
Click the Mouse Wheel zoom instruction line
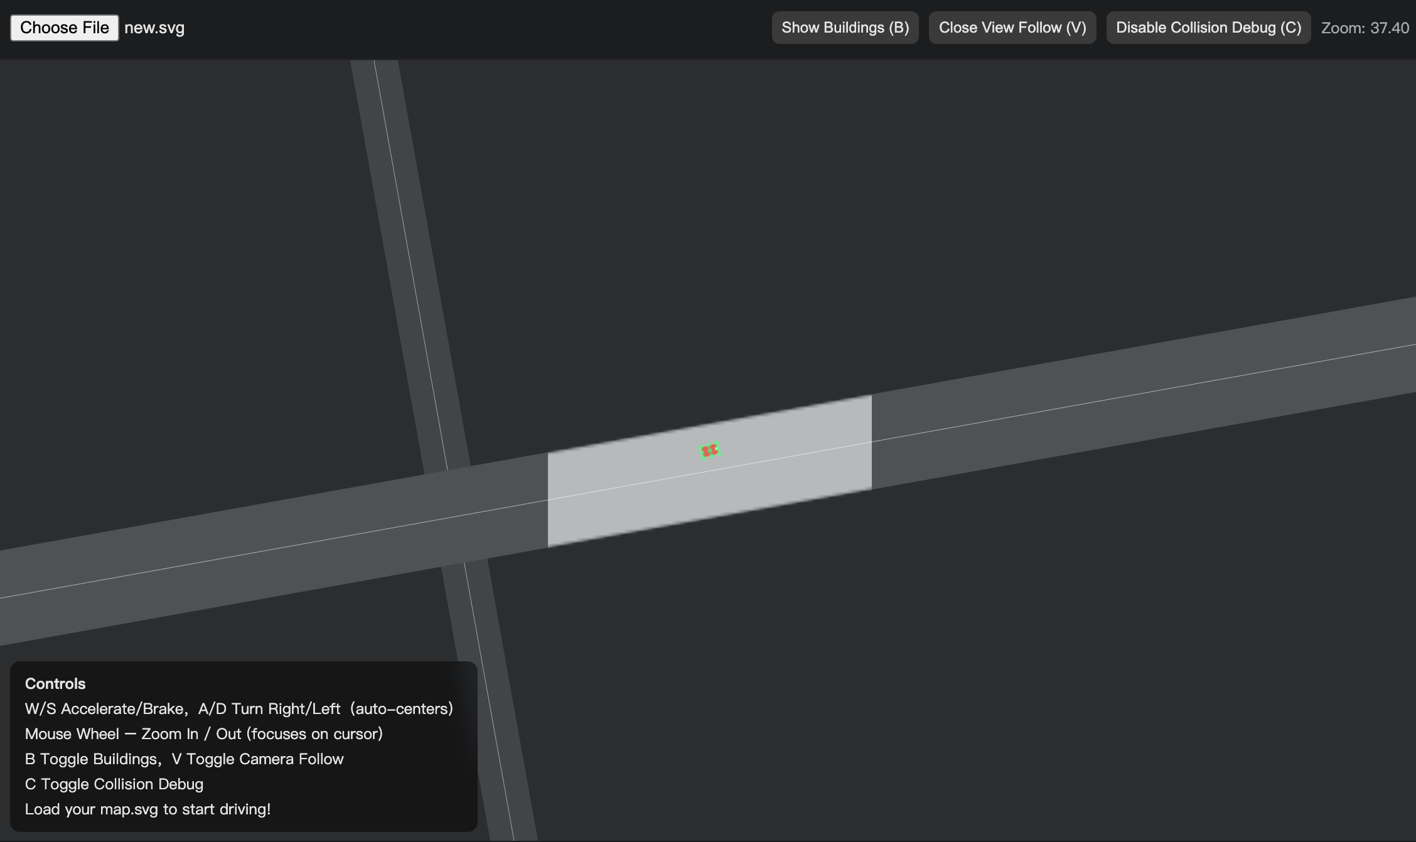203,733
